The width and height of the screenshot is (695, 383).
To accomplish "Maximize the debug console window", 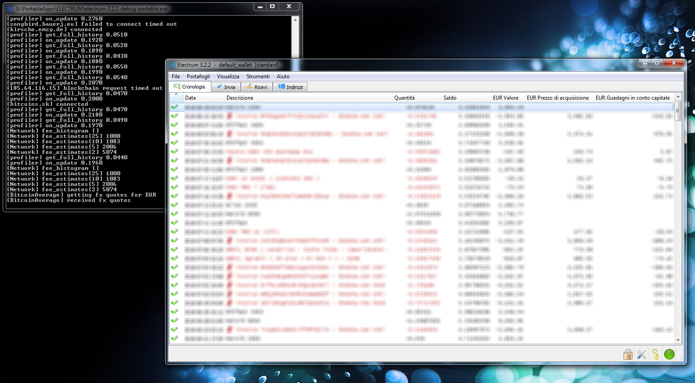I will click(x=272, y=6).
